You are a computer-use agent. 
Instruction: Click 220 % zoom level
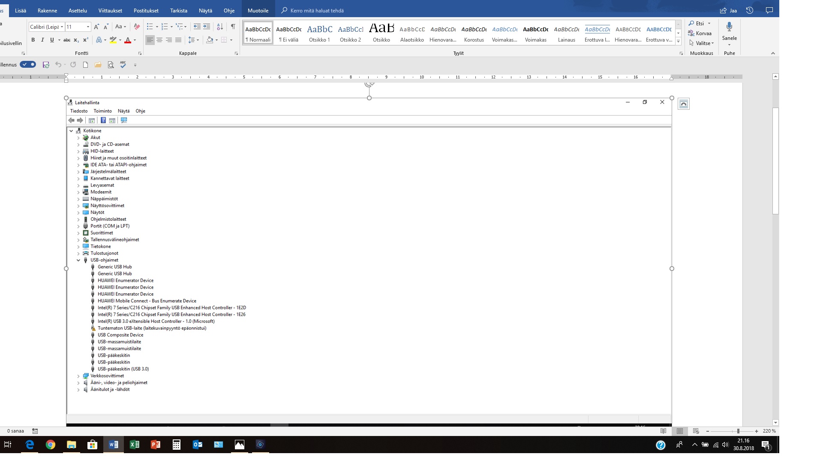(769, 431)
